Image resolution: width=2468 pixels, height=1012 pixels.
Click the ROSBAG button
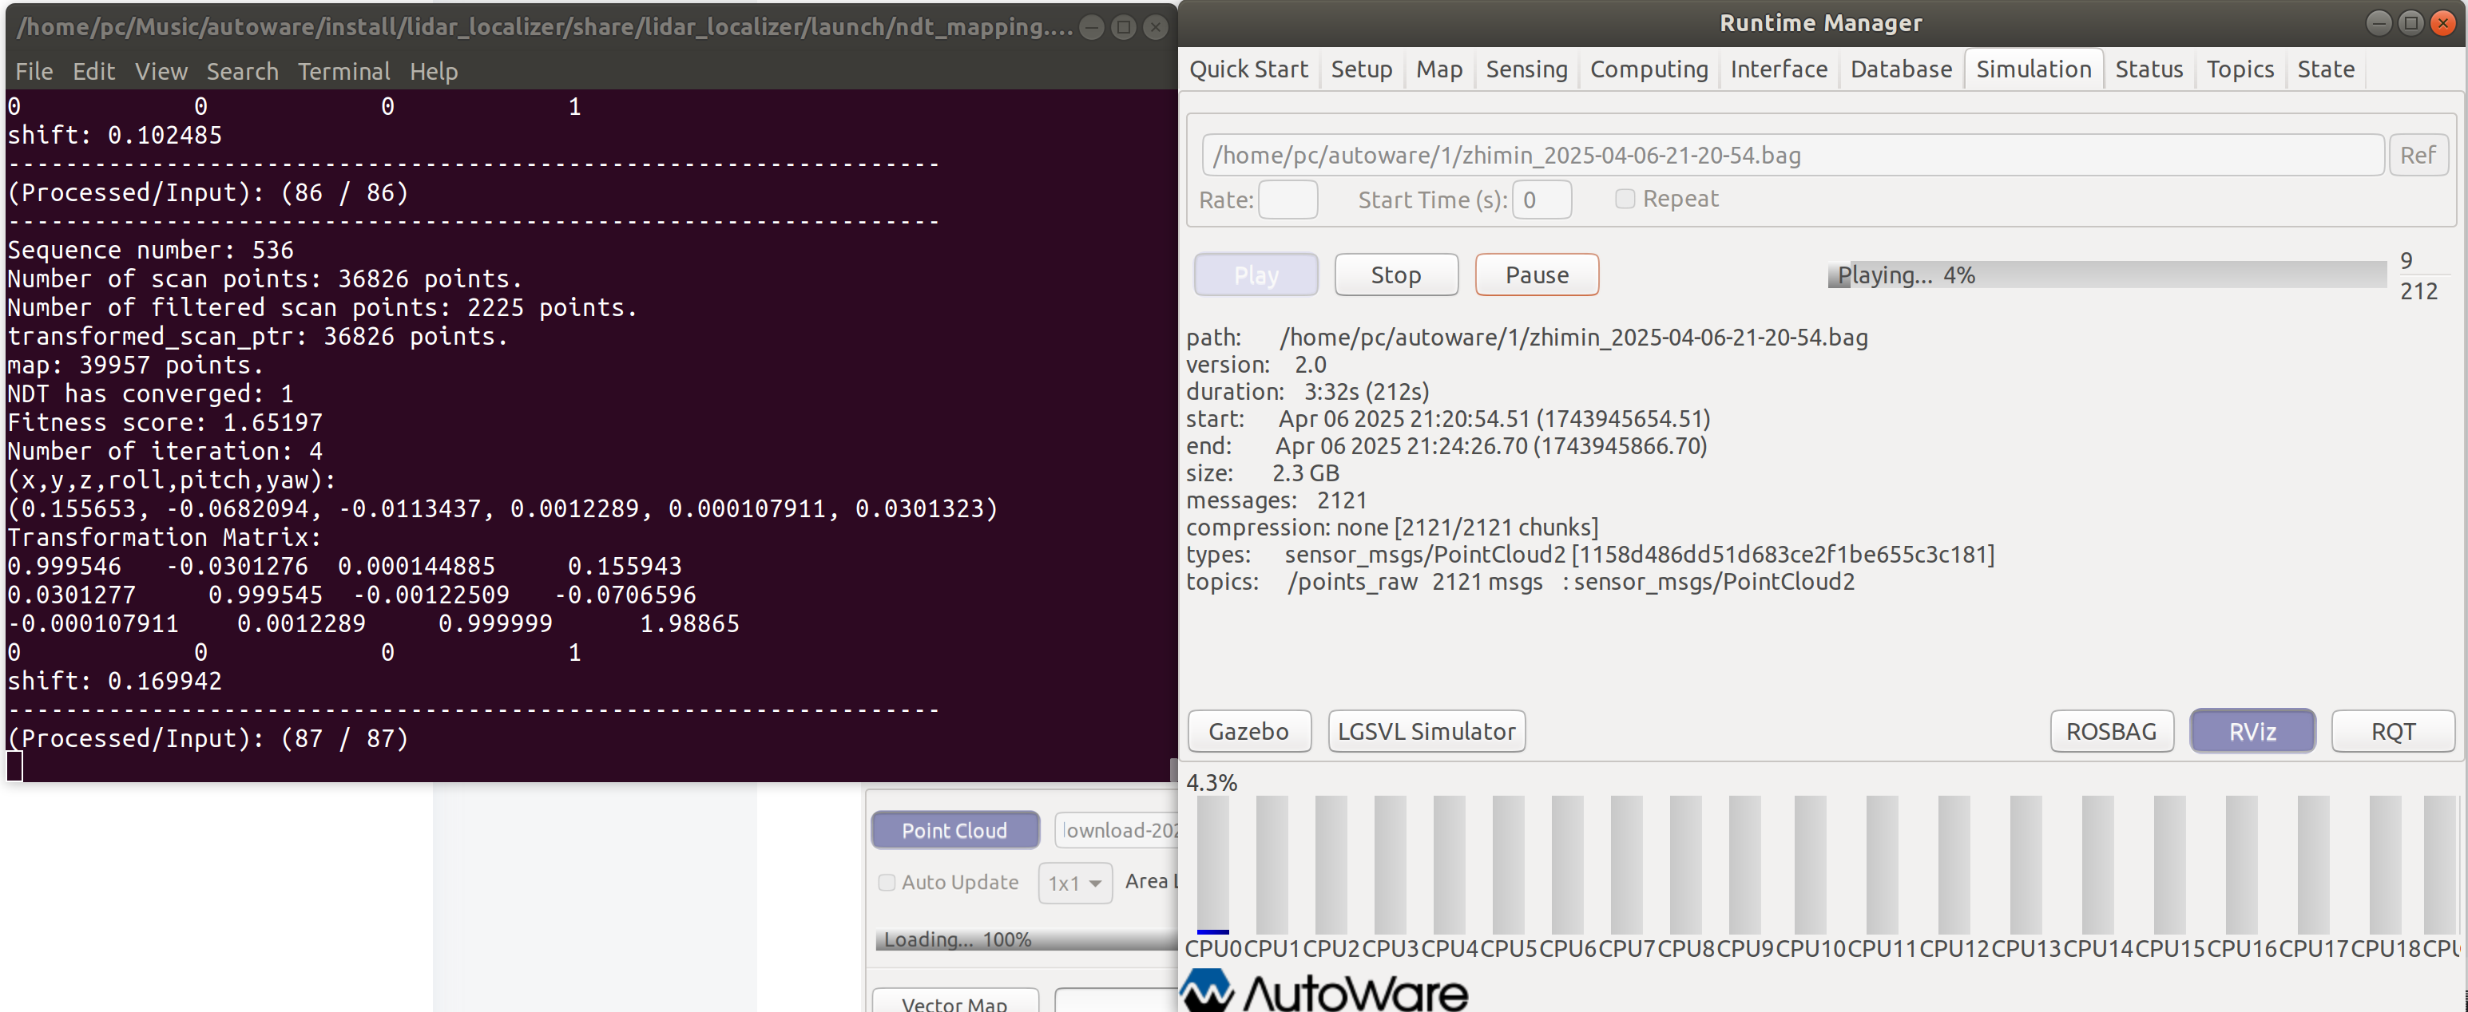point(2111,732)
